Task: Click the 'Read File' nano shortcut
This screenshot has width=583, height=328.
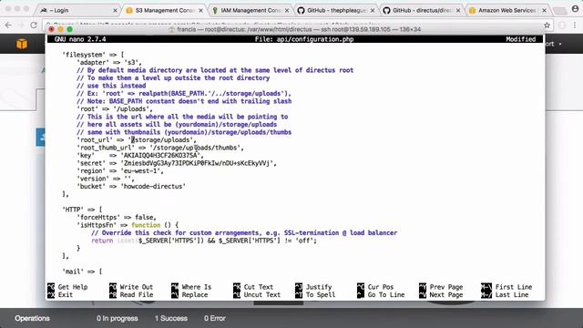Action: coord(131,295)
